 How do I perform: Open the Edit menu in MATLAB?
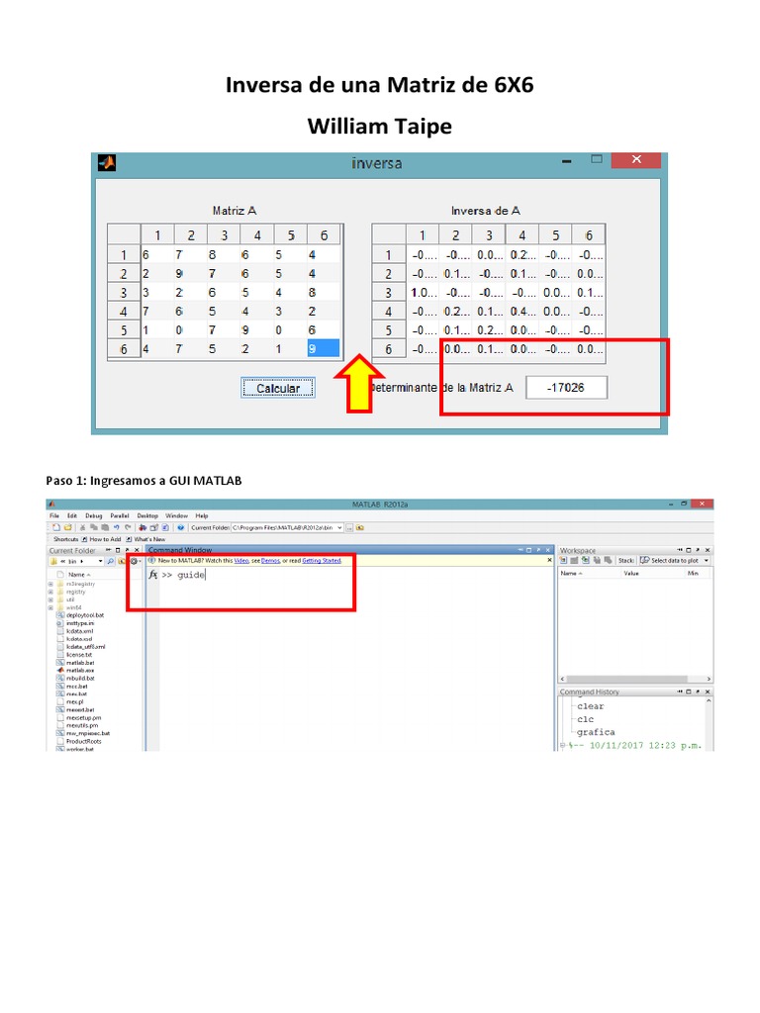[71, 515]
